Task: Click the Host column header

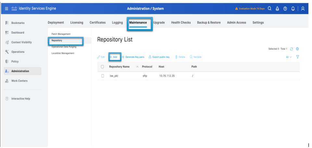Action: tap(162, 67)
